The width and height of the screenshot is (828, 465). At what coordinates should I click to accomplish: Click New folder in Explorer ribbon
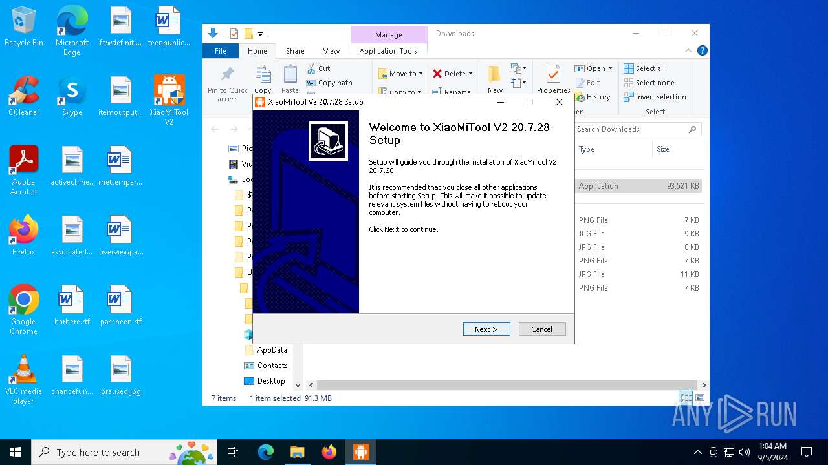point(495,79)
